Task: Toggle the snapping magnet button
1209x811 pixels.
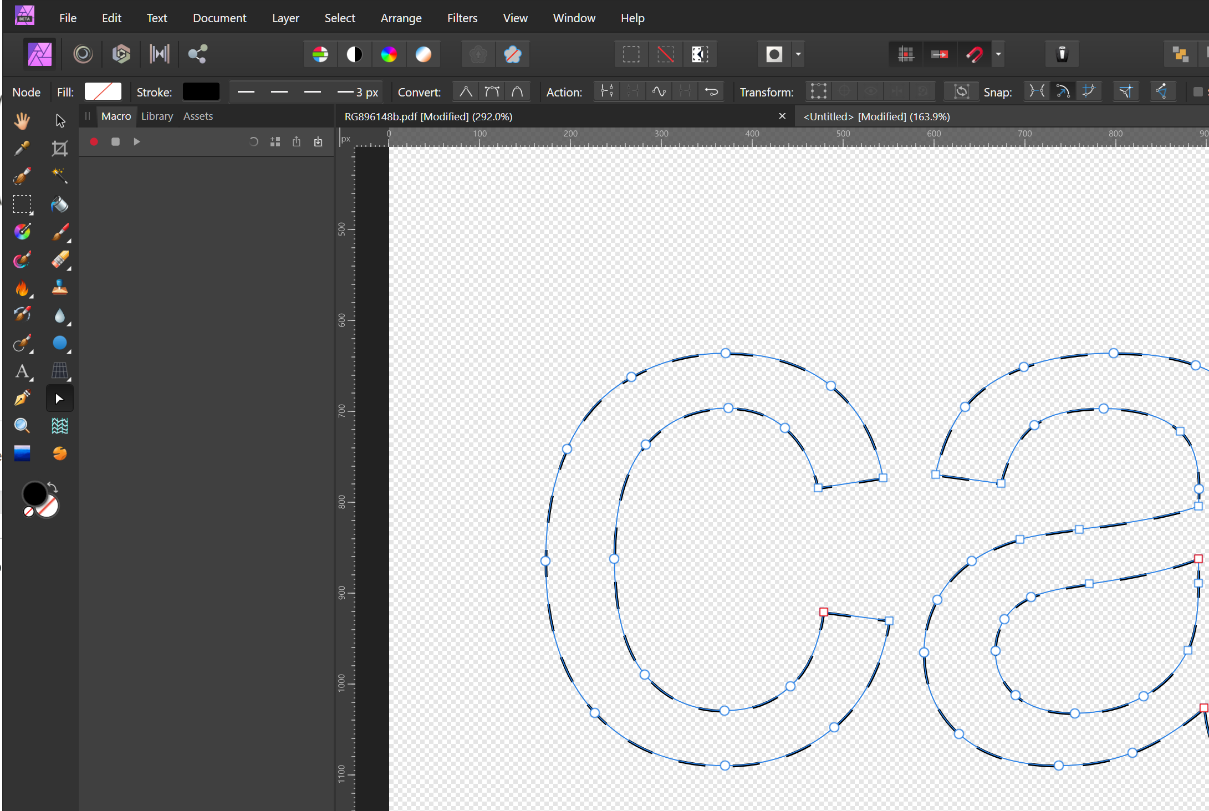Action: point(974,54)
